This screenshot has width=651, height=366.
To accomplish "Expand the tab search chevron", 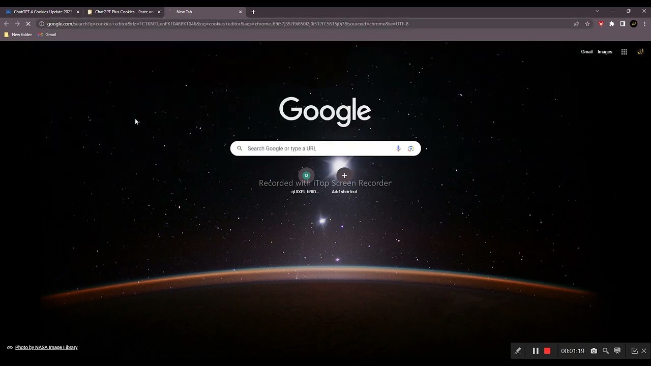I will 597,11.
